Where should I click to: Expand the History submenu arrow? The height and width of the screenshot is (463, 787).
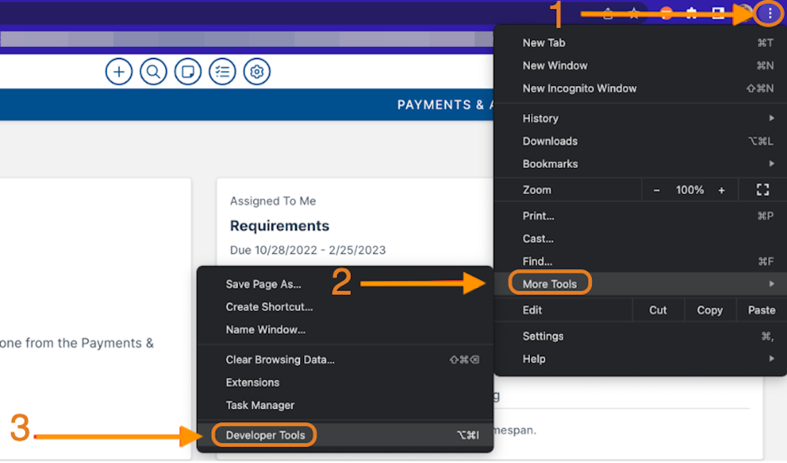click(x=772, y=118)
